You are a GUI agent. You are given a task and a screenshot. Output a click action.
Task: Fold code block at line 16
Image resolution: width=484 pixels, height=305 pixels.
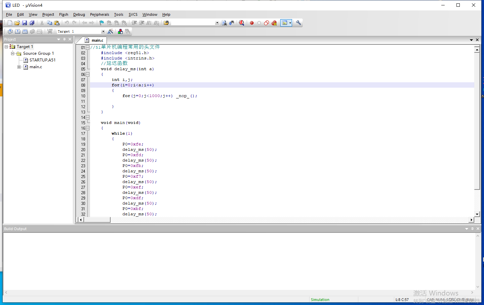[x=87, y=128]
